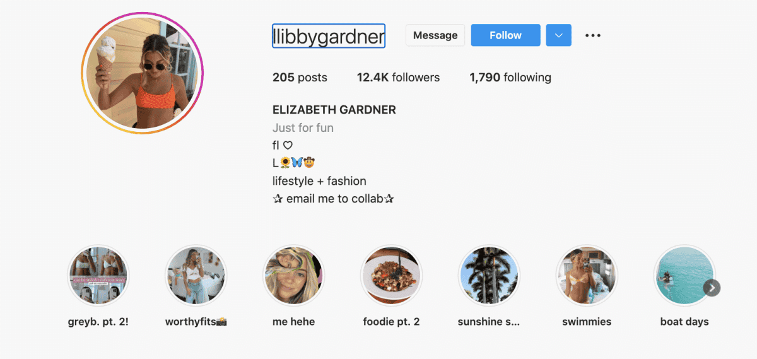The height and width of the screenshot is (359, 757).
Task: View the 12.4K followers list
Action: pyautogui.click(x=398, y=78)
